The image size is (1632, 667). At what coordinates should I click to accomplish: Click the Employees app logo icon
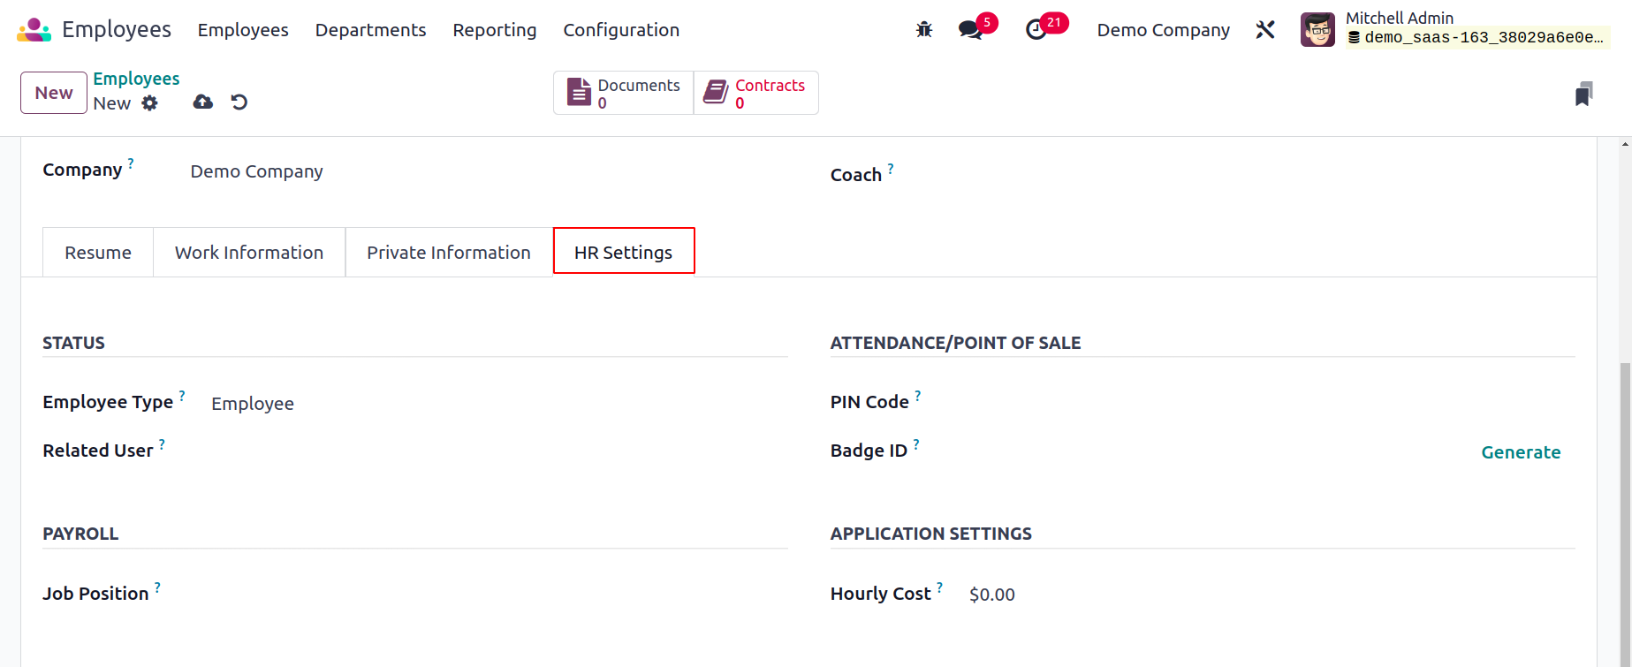point(34,30)
